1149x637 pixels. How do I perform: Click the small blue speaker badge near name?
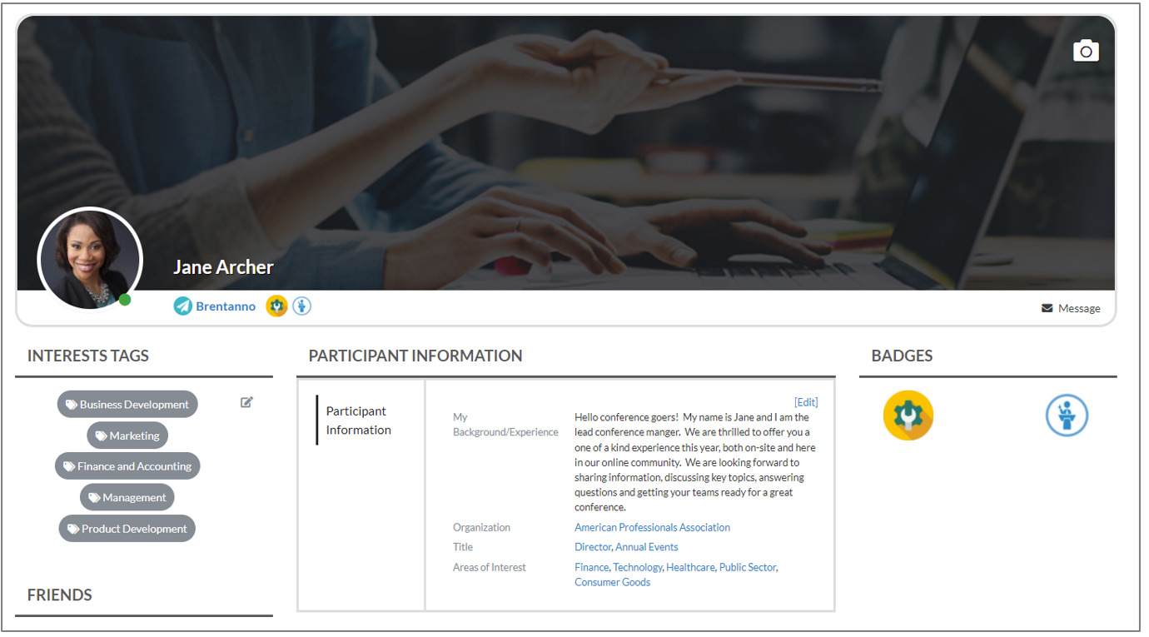[x=301, y=306]
